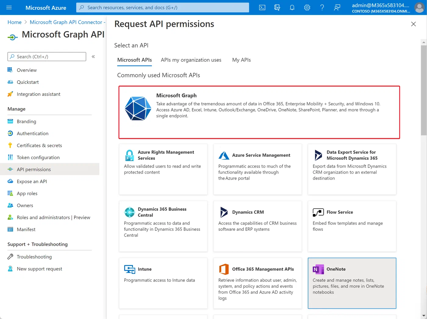Switch to the Microsoft APIs tab
The image size is (427, 319).
coord(135,60)
